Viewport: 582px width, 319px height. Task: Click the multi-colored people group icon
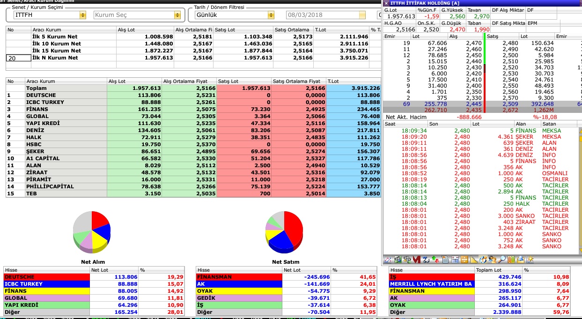pos(407,259)
